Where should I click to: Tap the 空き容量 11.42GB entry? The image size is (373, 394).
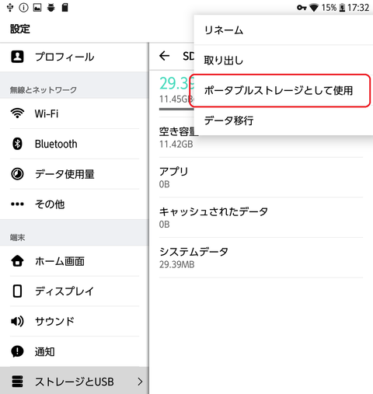[261, 138]
